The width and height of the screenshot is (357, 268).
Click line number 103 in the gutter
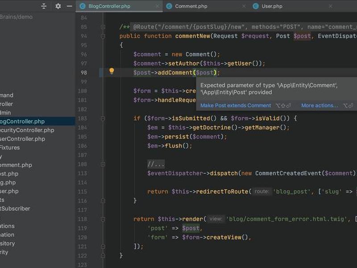tap(83, 118)
